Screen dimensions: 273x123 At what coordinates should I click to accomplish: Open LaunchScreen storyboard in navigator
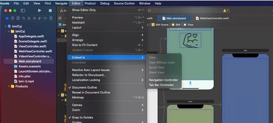pos(35,71)
